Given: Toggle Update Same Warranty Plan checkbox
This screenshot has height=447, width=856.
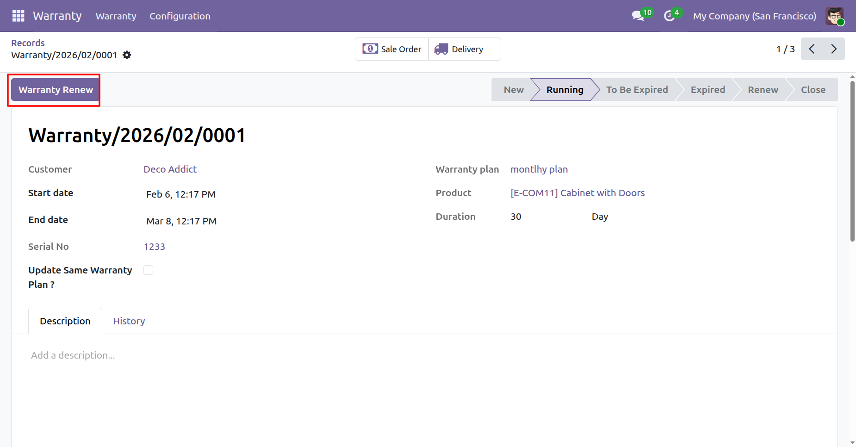Looking at the screenshot, I should point(149,270).
